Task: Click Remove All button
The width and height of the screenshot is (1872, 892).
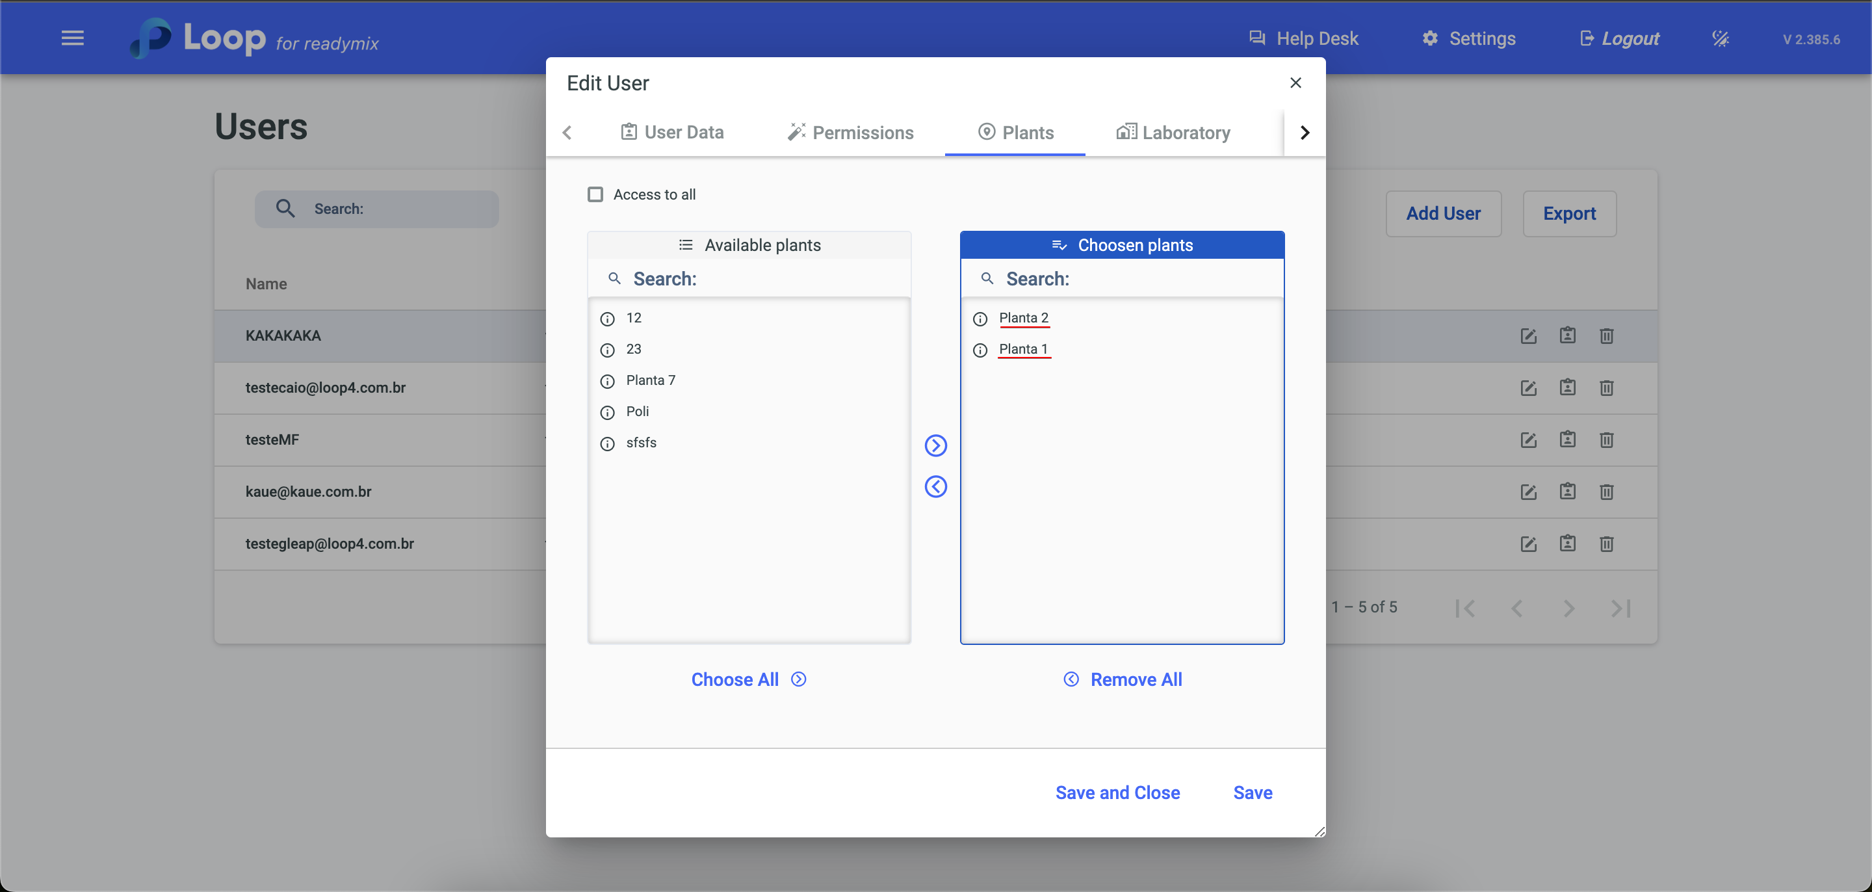Action: 1123,679
